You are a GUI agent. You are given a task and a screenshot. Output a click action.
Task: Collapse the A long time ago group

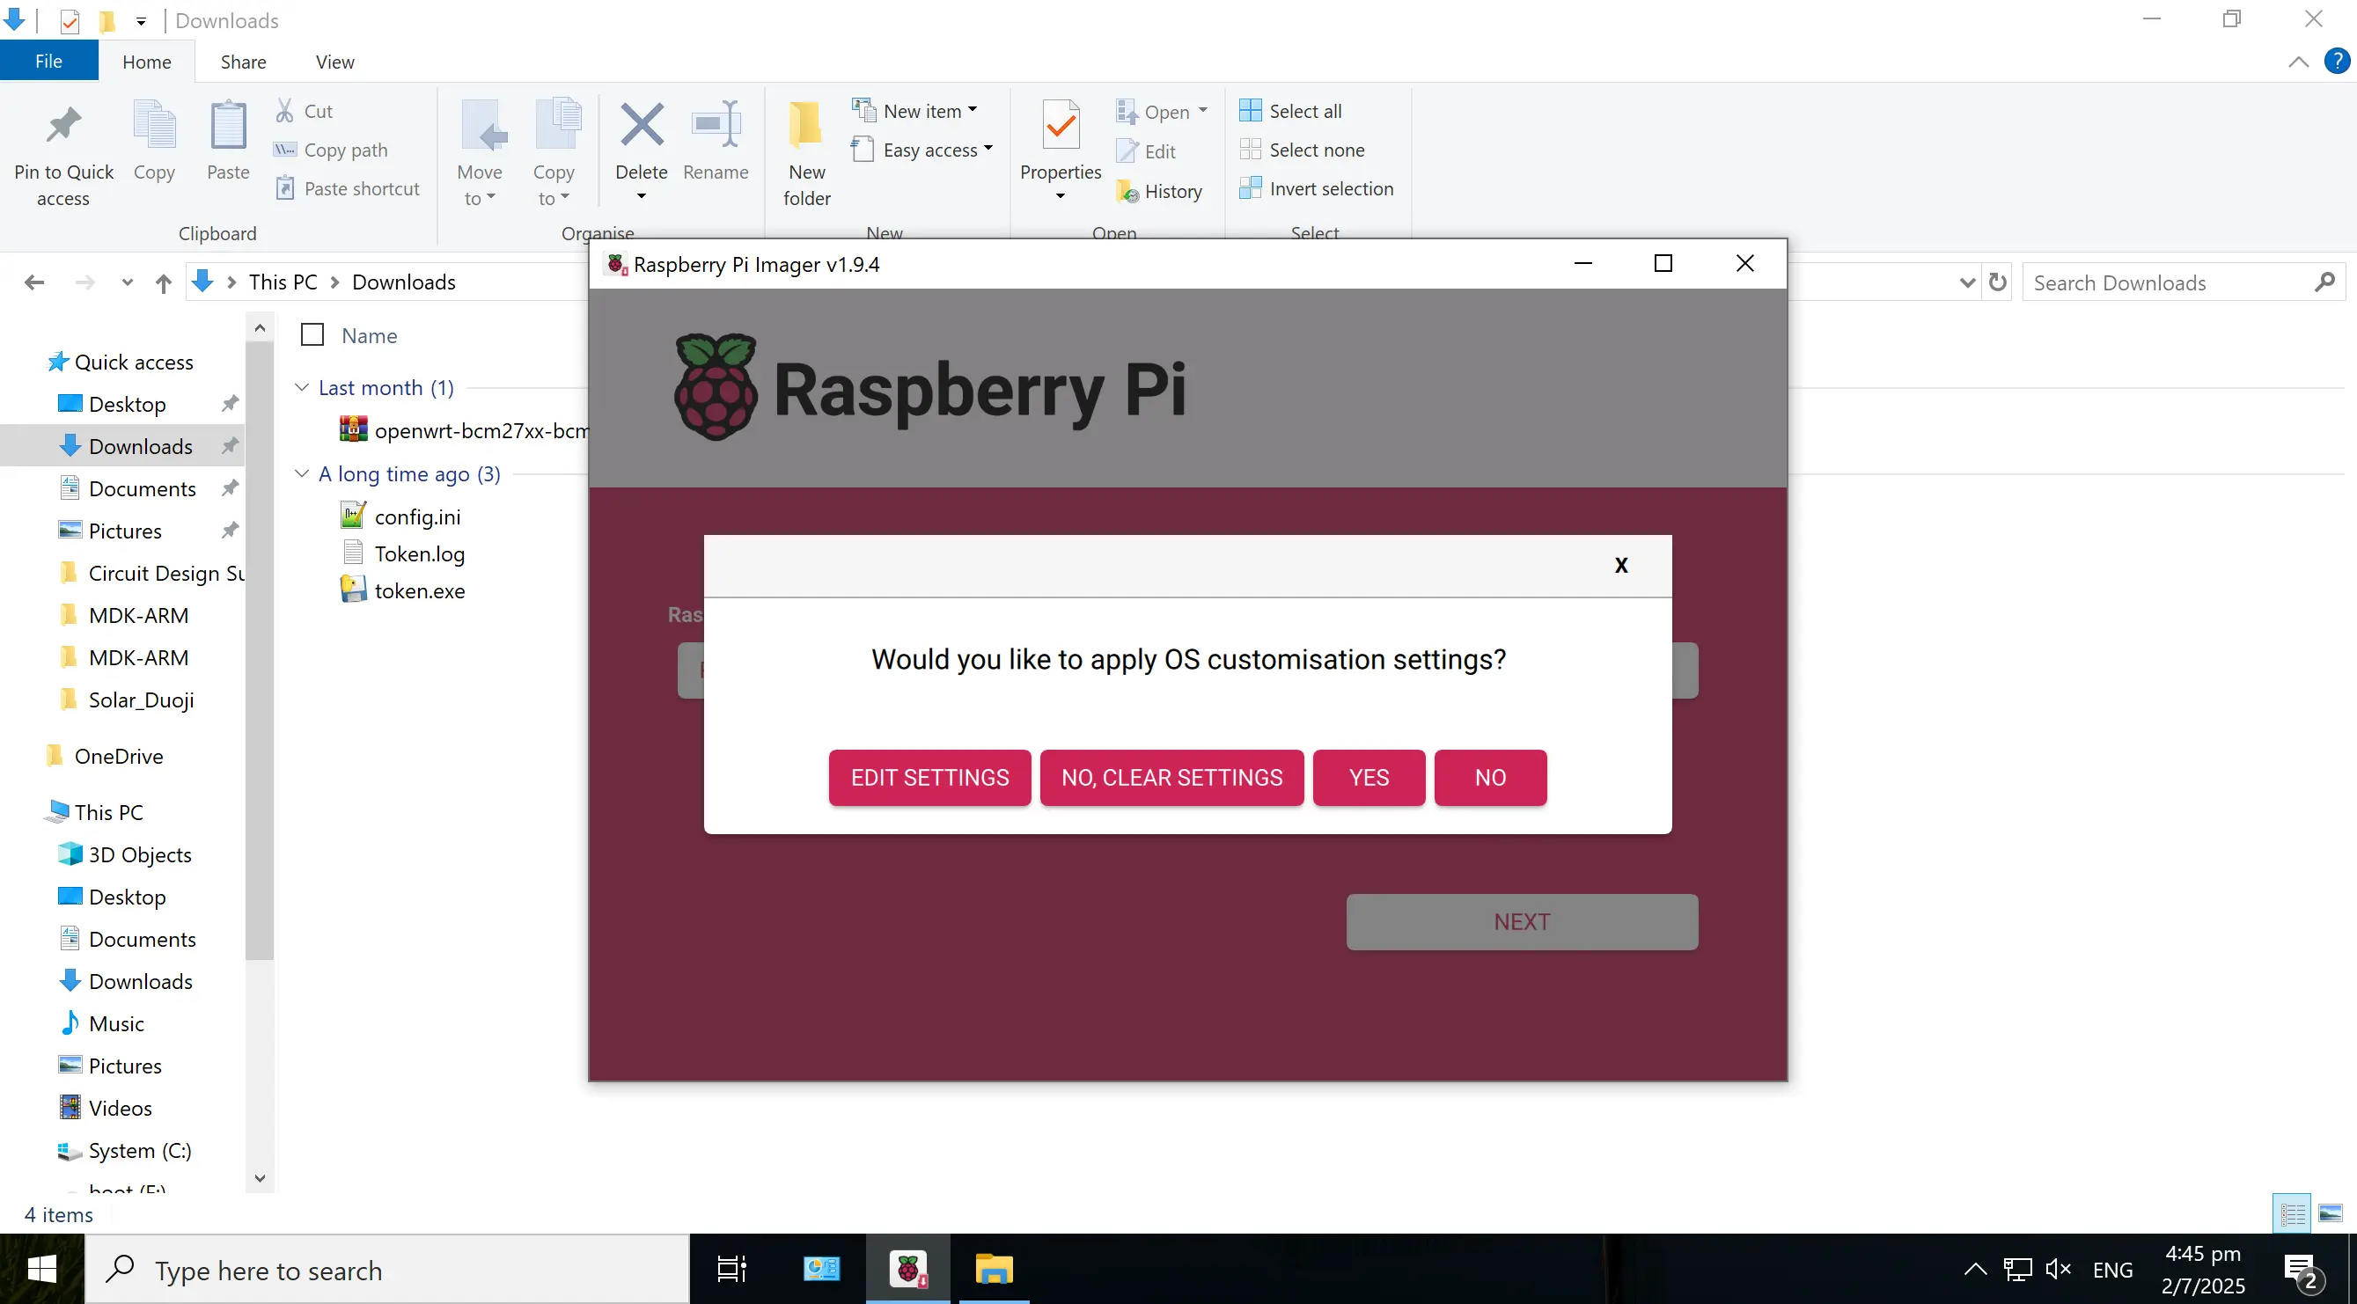[301, 473]
